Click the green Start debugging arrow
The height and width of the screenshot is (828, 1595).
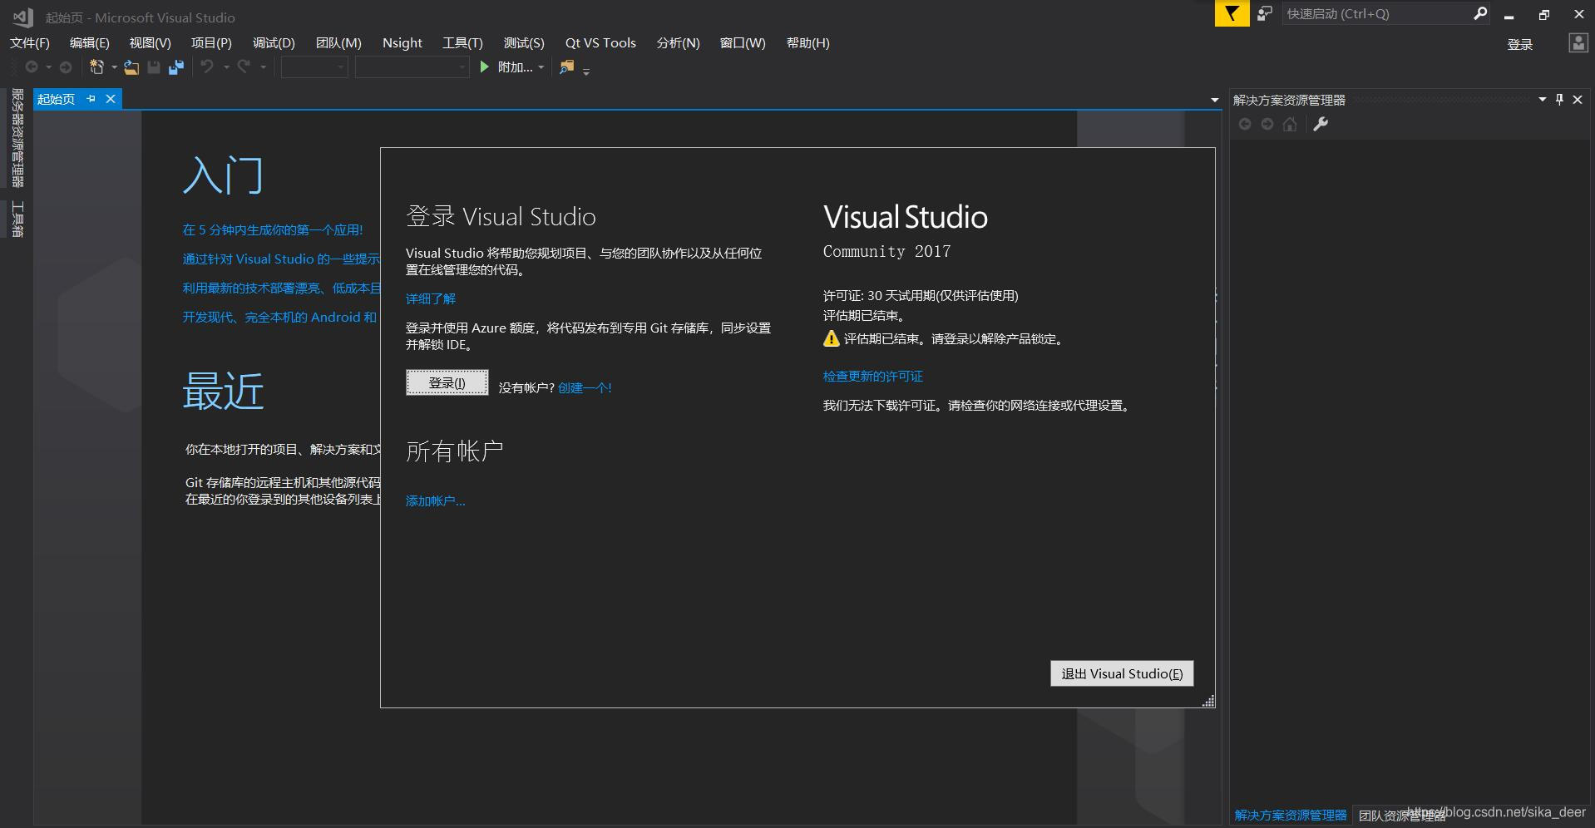tap(485, 67)
